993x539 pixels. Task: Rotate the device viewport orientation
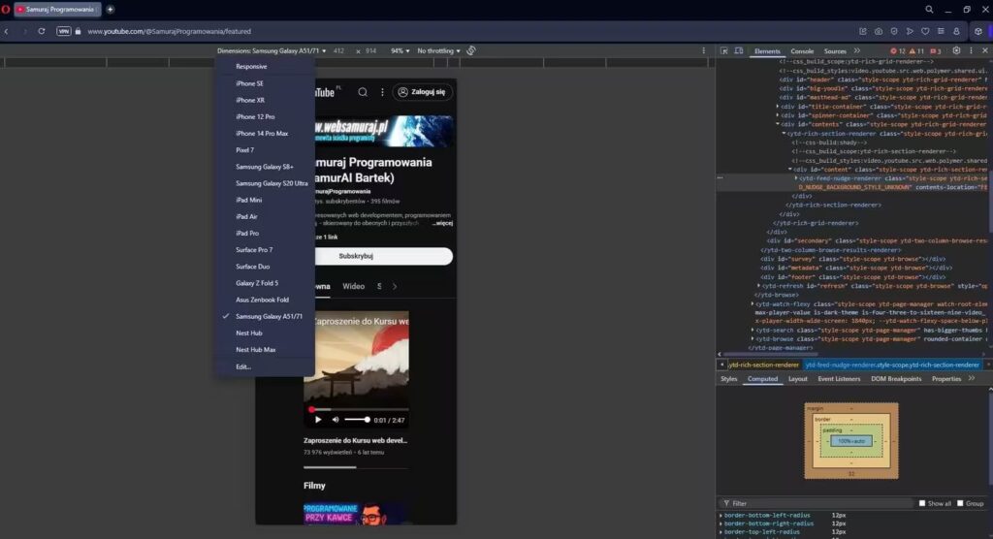(x=471, y=50)
